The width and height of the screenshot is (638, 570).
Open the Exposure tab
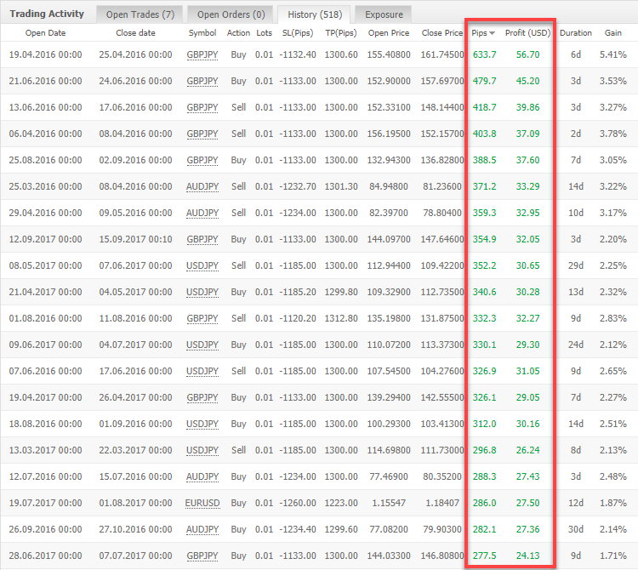coord(384,14)
